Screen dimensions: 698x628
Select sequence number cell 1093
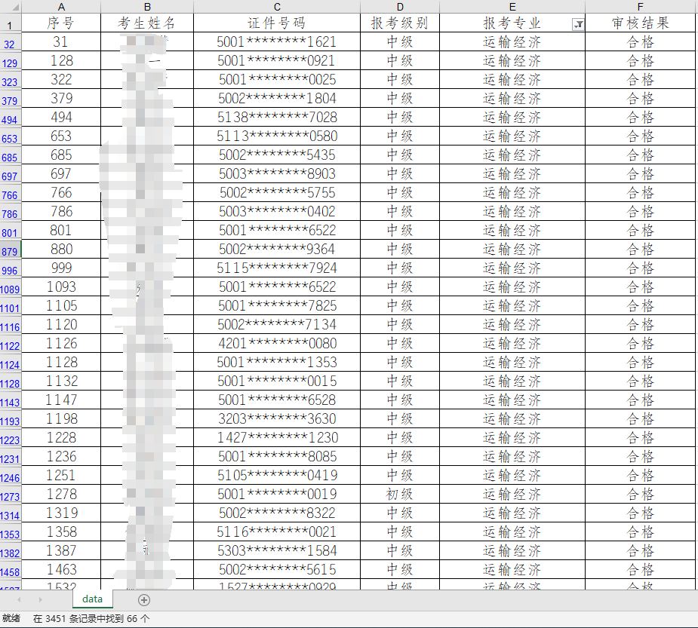tap(61, 287)
